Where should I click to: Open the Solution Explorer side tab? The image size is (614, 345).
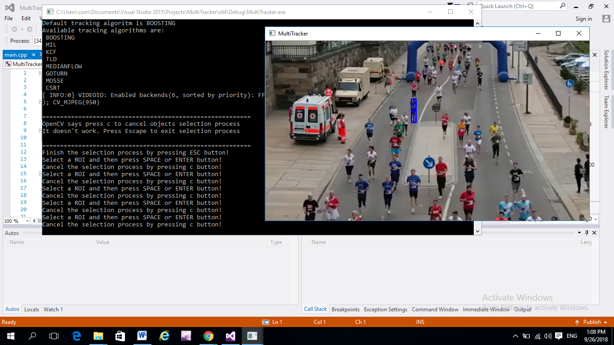(x=606, y=70)
